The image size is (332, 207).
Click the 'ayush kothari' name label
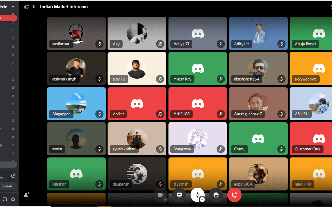[124, 149]
